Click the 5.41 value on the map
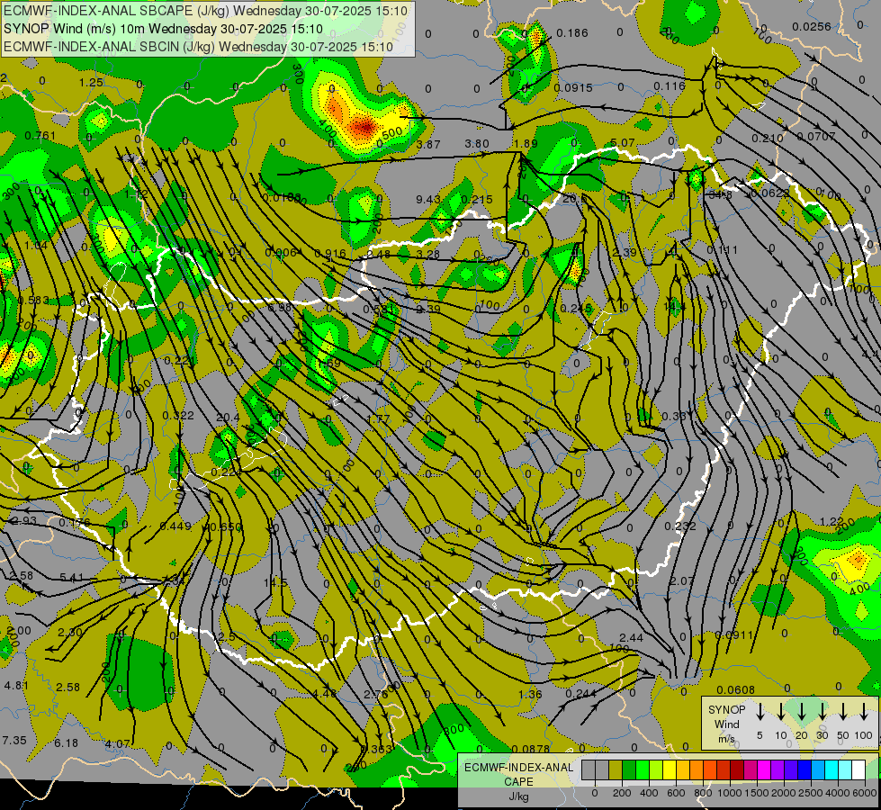The height and width of the screenshot is (810, 881). pyautogui.click(x=71, y=577)
